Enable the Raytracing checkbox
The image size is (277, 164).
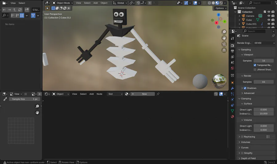point(242,137)
